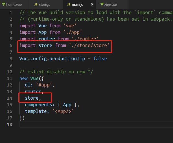The image size is (173, 143).
Task: Click the closing '})' on line 17
Action: coord(22,118)
